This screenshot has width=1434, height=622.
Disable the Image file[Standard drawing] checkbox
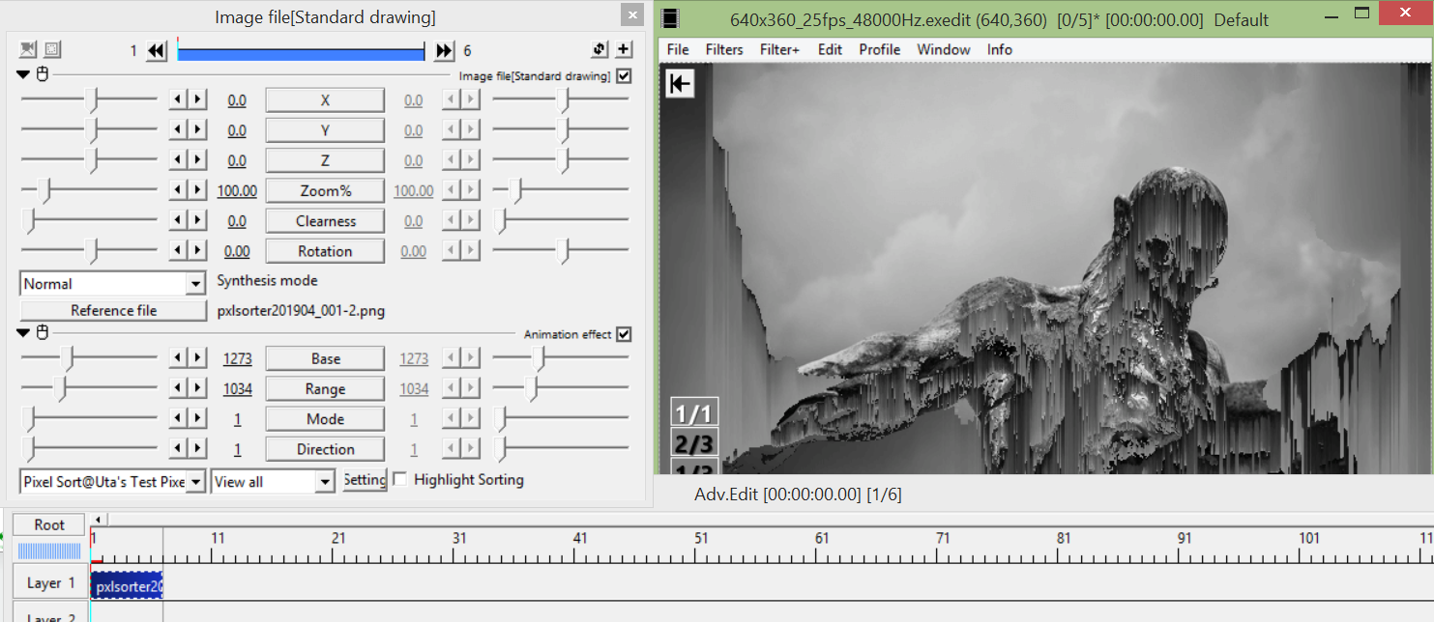tap(624, 75)
